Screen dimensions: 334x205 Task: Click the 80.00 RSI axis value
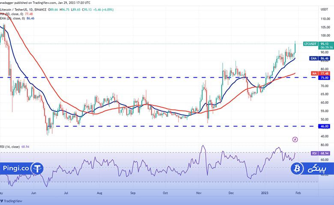[325, 145]
